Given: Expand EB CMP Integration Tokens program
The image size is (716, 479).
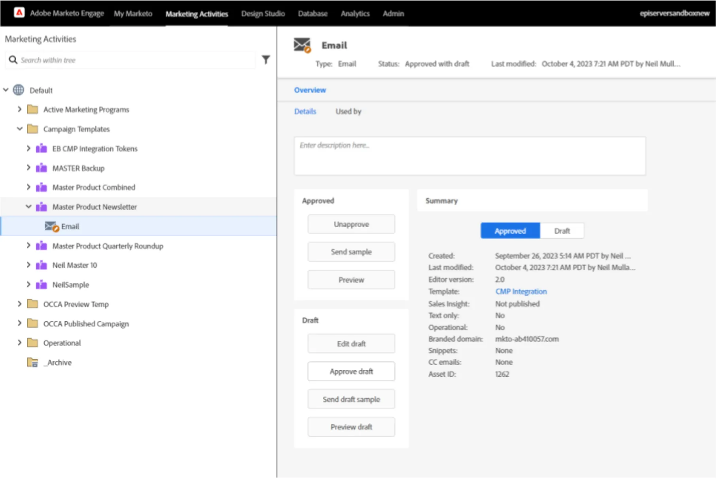Looking at the screenshot, I should [x=28, y=148].
